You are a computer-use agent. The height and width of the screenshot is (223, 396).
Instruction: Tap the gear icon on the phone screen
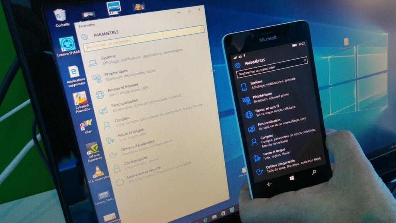238,66
